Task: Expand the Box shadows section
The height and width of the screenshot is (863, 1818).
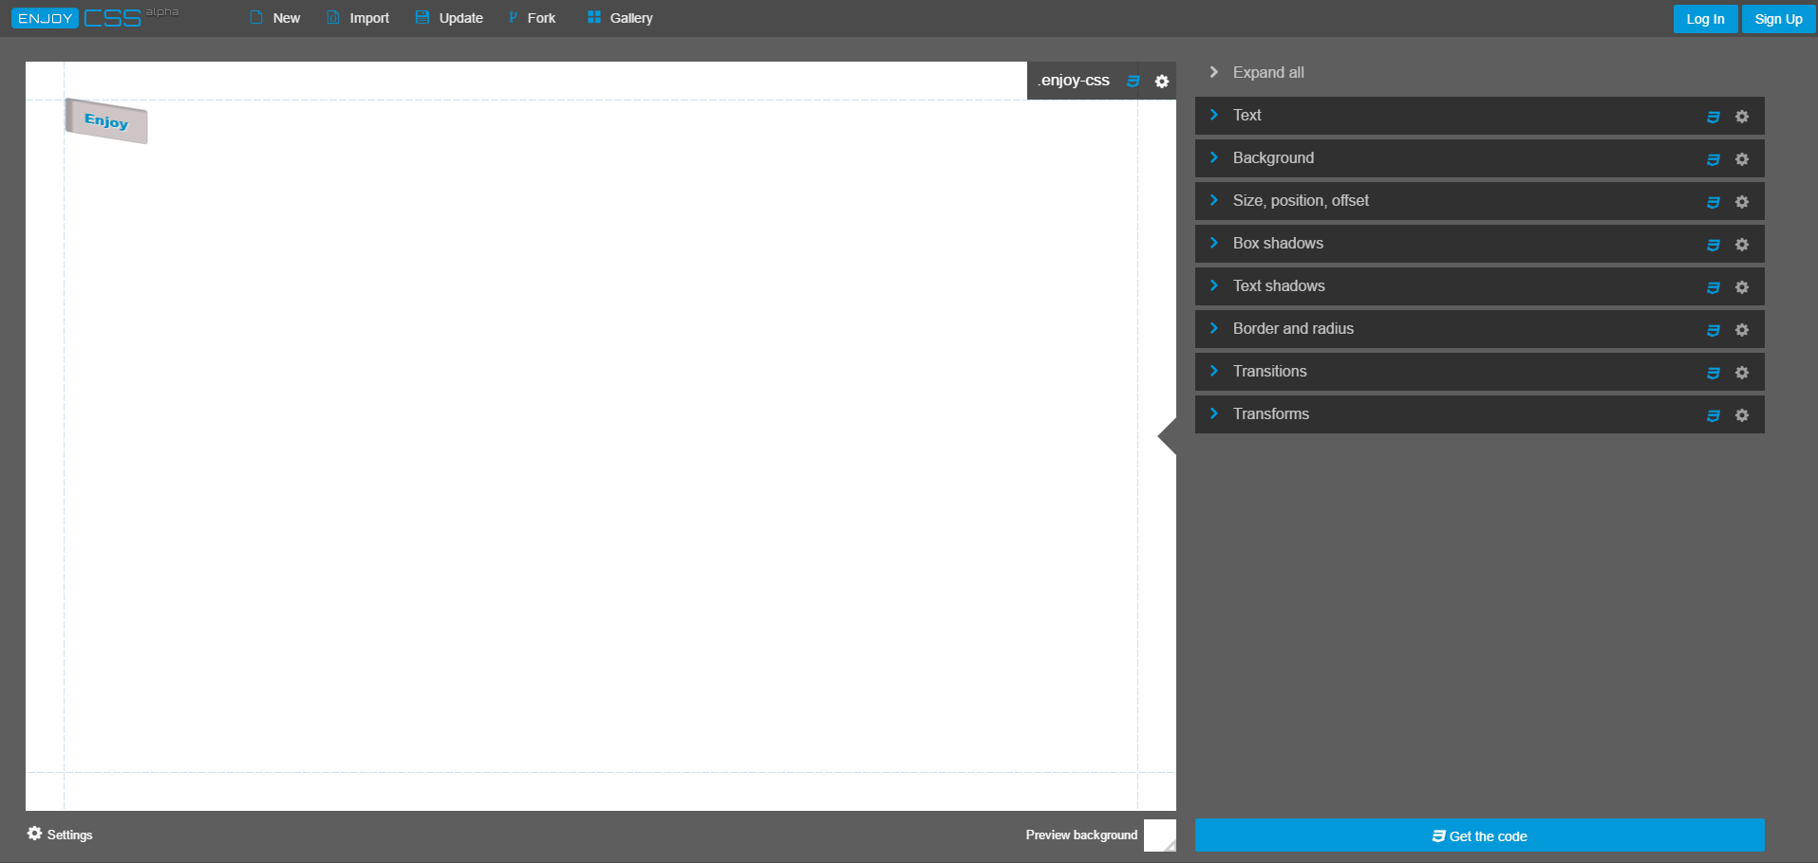Action: (1480, 244)
